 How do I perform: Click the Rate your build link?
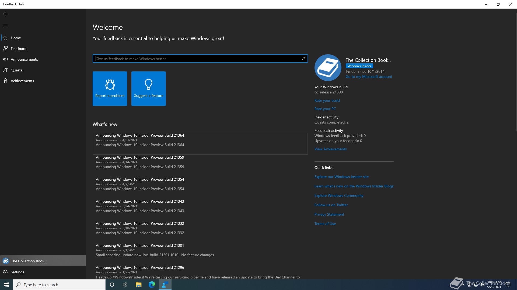pos(327,100)
